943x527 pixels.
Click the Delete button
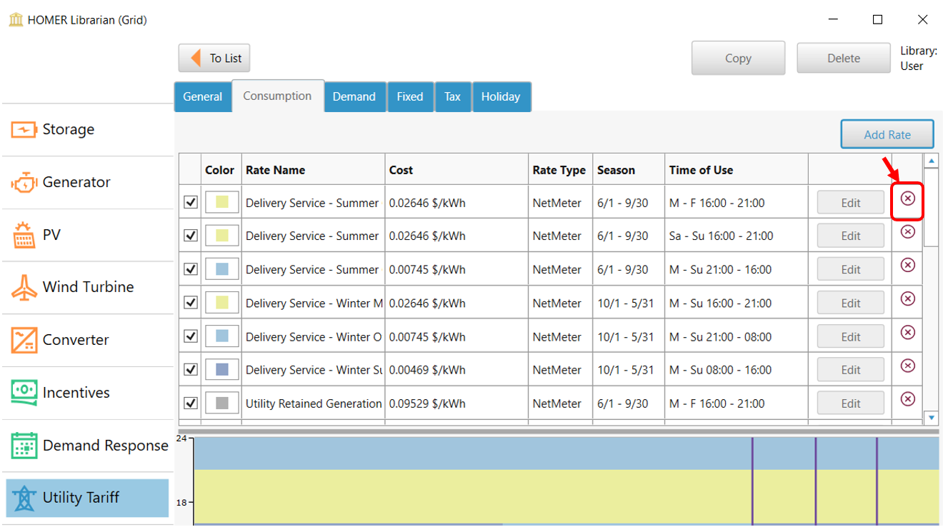pyautogui.click(x=844, y=59)
